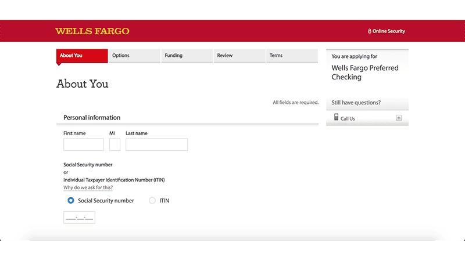Image resolution: width=465 pixels, height=261 pixels.
Task: Select the Social Security number radio button
Action: [71, 201]
